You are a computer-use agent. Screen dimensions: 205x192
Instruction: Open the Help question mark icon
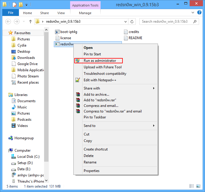199,13
